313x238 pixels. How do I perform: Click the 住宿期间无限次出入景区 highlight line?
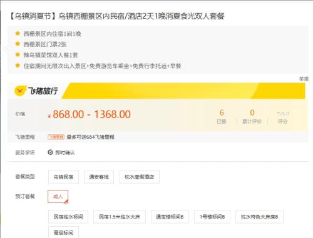[102, 66]
